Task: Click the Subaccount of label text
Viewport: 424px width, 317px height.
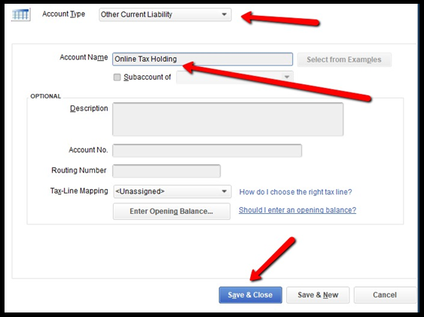Action: [x=147, y=78]
